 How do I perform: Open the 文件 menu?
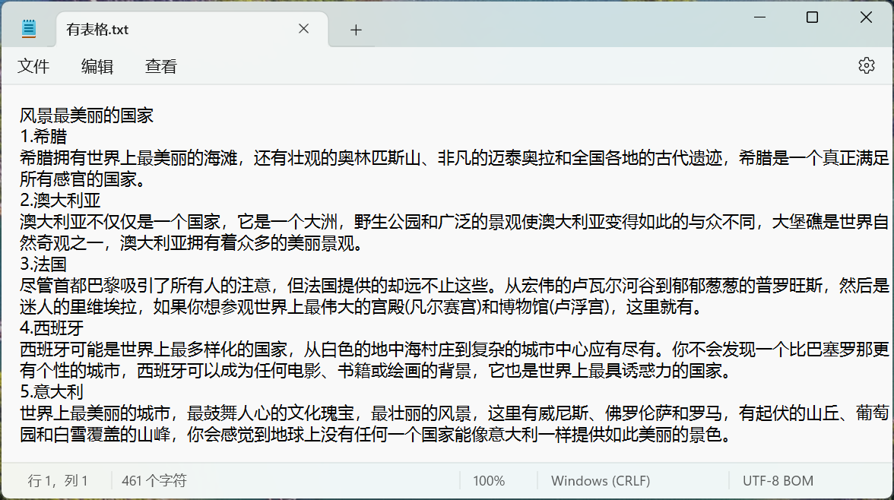(x=33, y=66)
